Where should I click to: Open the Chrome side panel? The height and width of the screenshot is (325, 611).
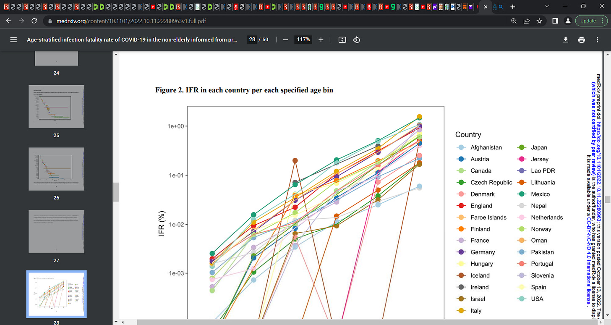click(x=555, y=21)
